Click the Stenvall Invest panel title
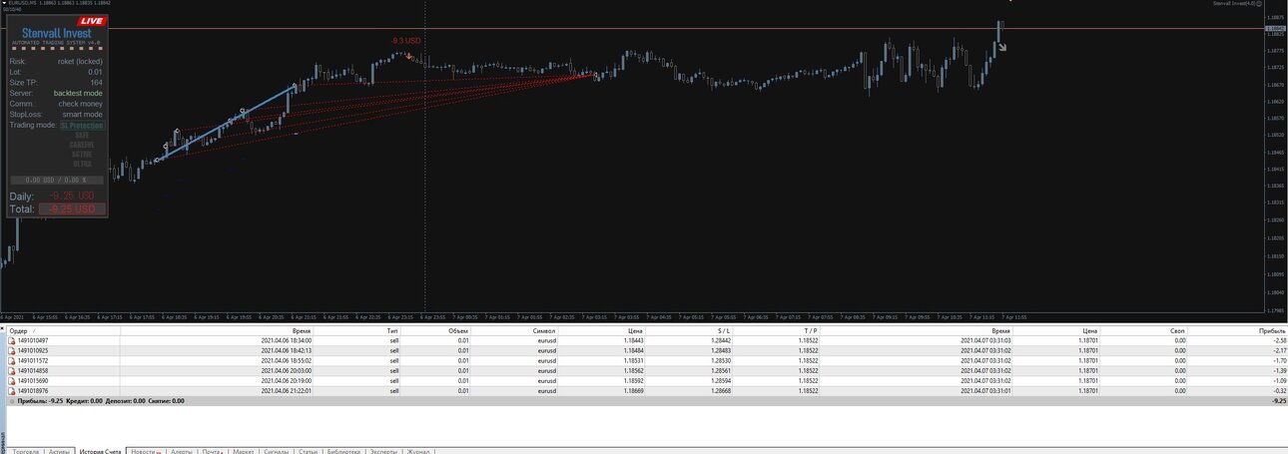This screenshot has height=454, width=1288. point(56,33)
